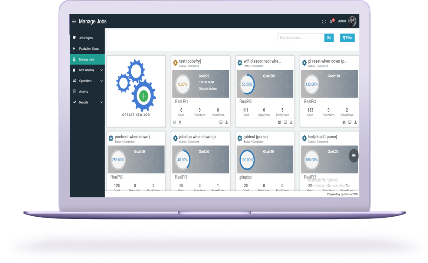Click the wifi dissconnect gear icon

(x=240, y=63)
